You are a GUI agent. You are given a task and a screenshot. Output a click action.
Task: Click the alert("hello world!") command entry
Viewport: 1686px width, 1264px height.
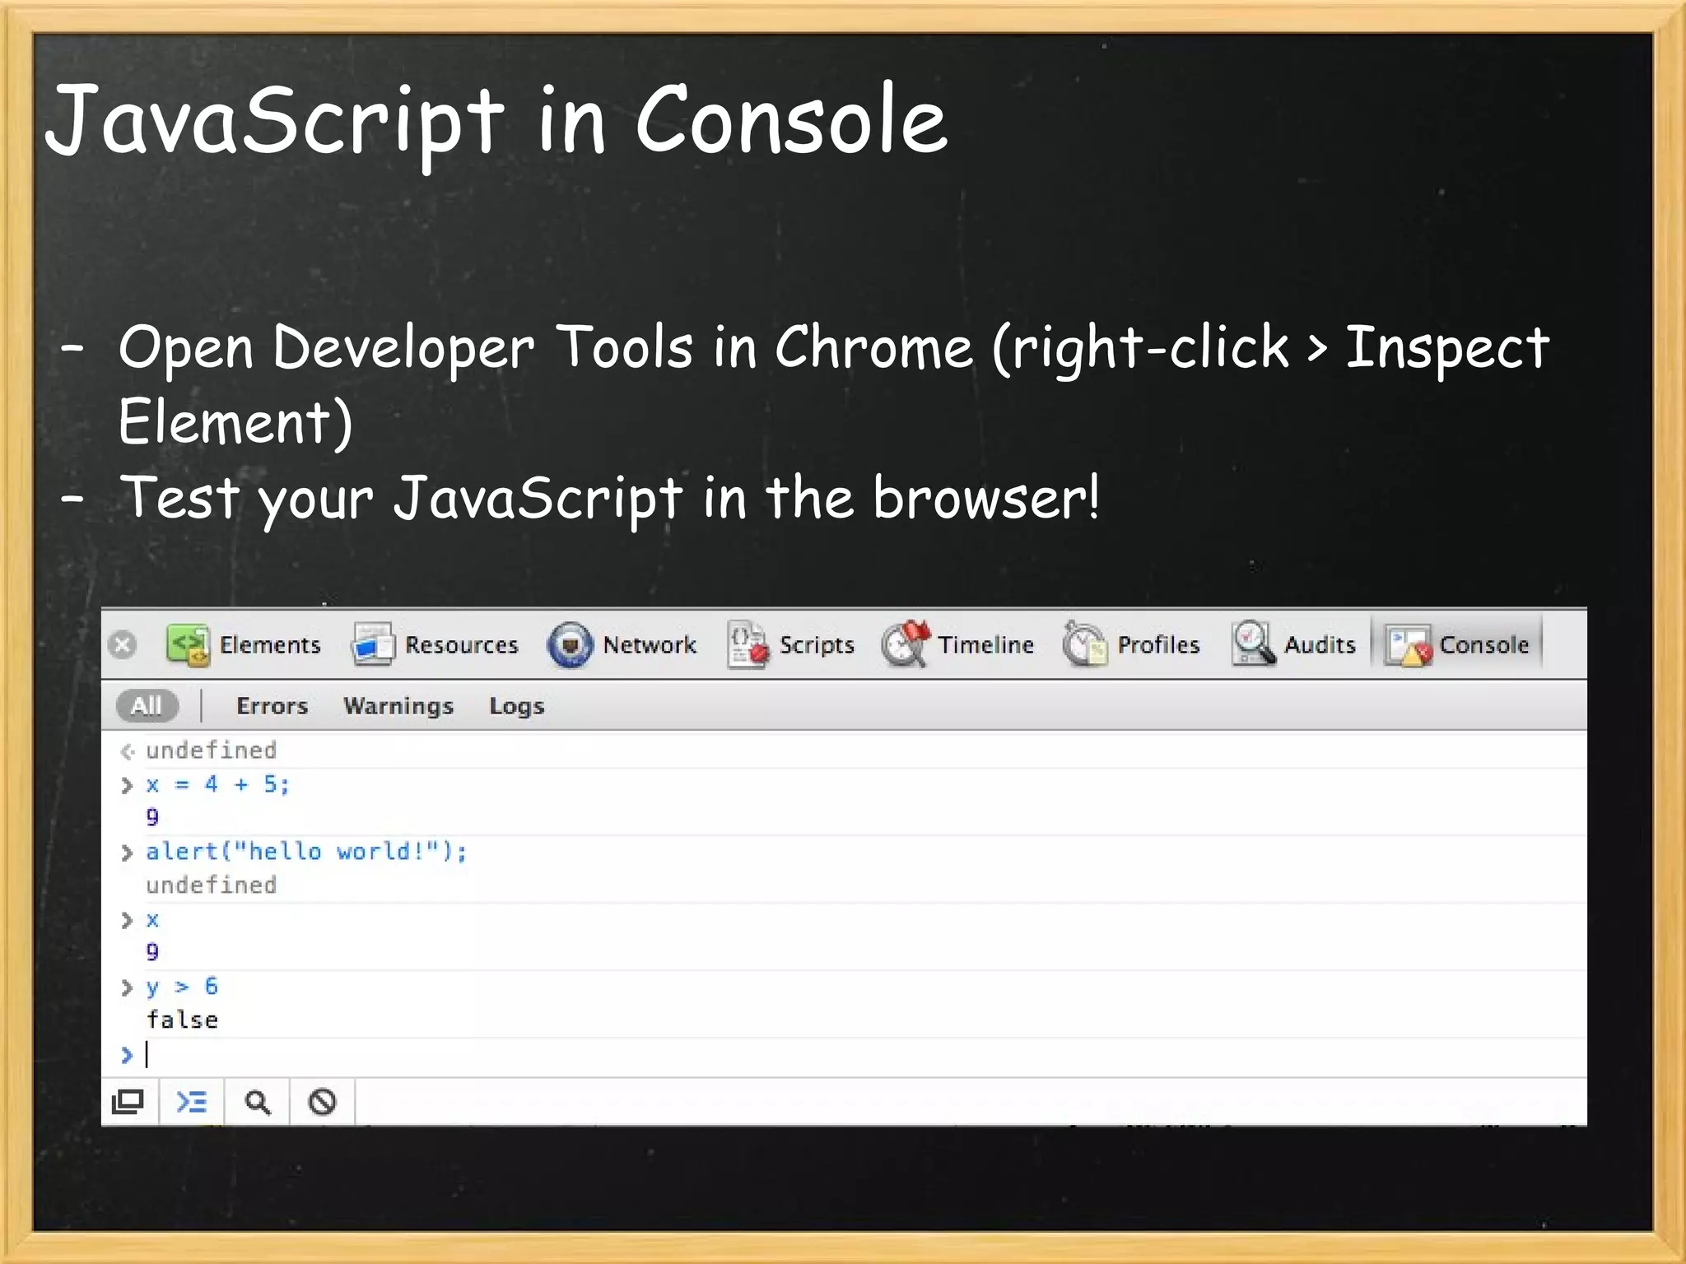306,851
